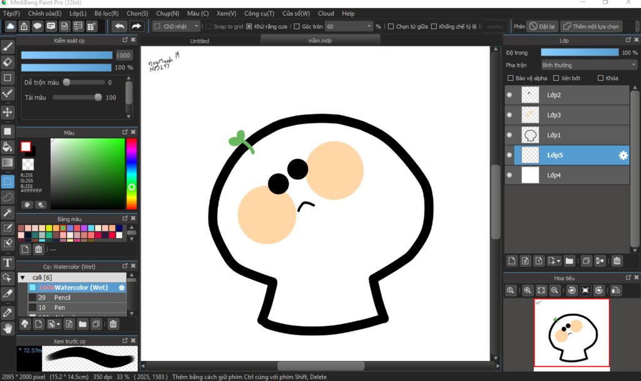Click the Redo arrow in toolbar

(136, 26)
